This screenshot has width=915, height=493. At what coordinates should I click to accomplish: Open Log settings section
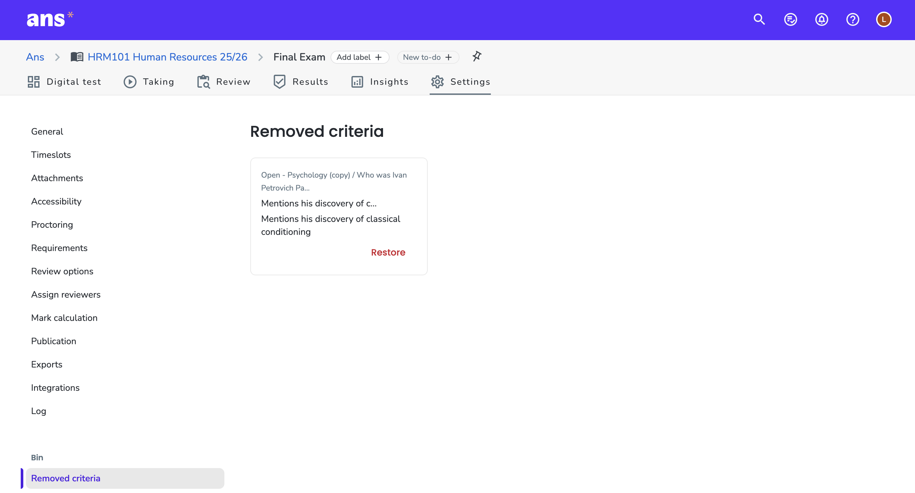[x=39, y=411]
